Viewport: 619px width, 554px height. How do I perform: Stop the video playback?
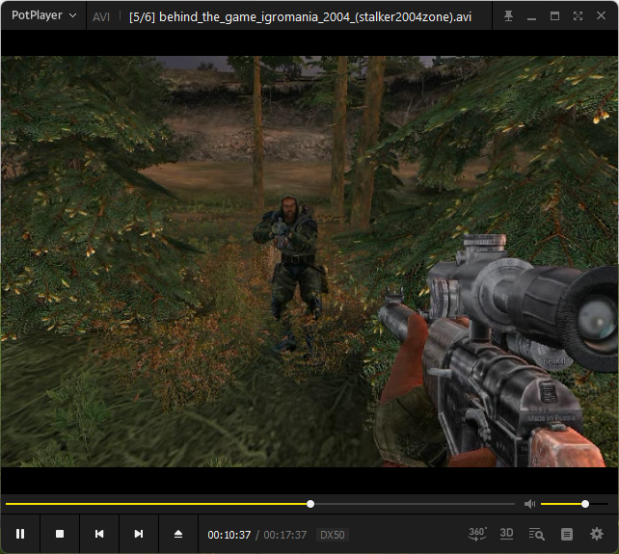tap(60, 534)
